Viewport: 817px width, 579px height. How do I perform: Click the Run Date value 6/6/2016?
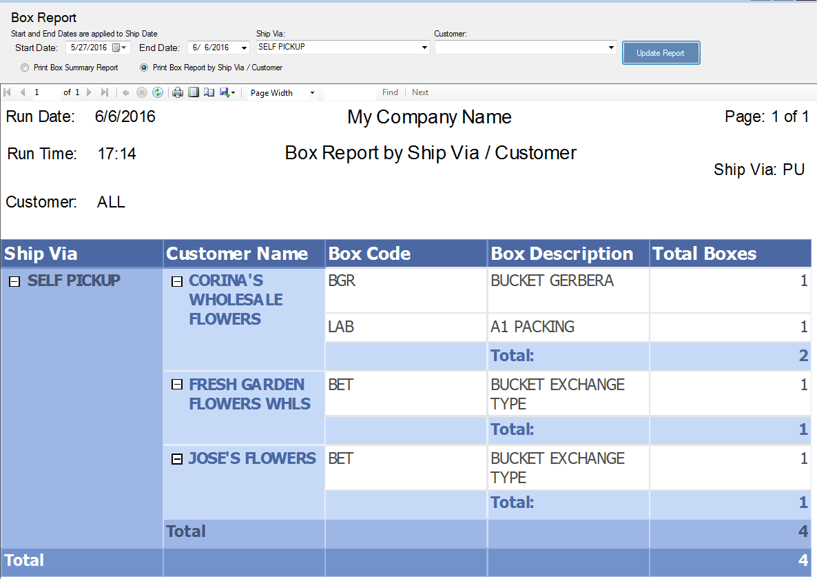(125, 116)
